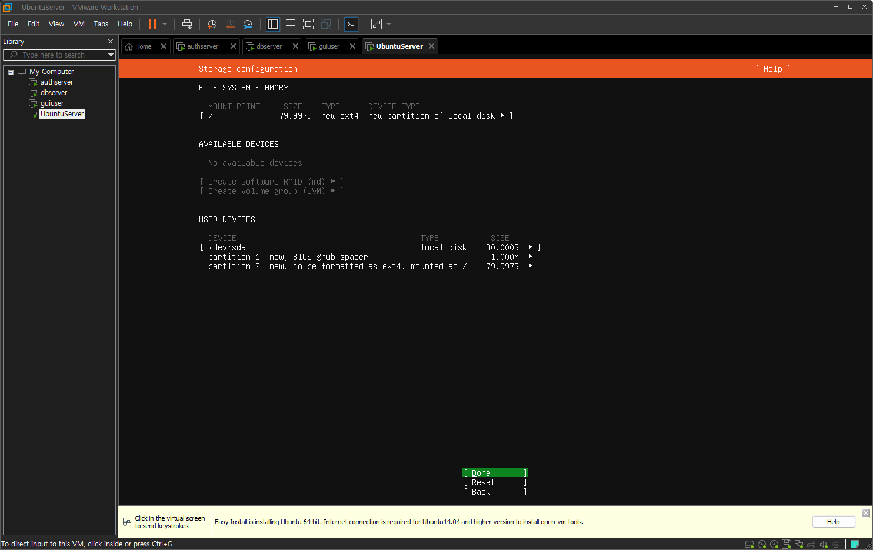Click the My Computer tree label
The height and width of the screenshot is (550, 873).
[52, 72]
